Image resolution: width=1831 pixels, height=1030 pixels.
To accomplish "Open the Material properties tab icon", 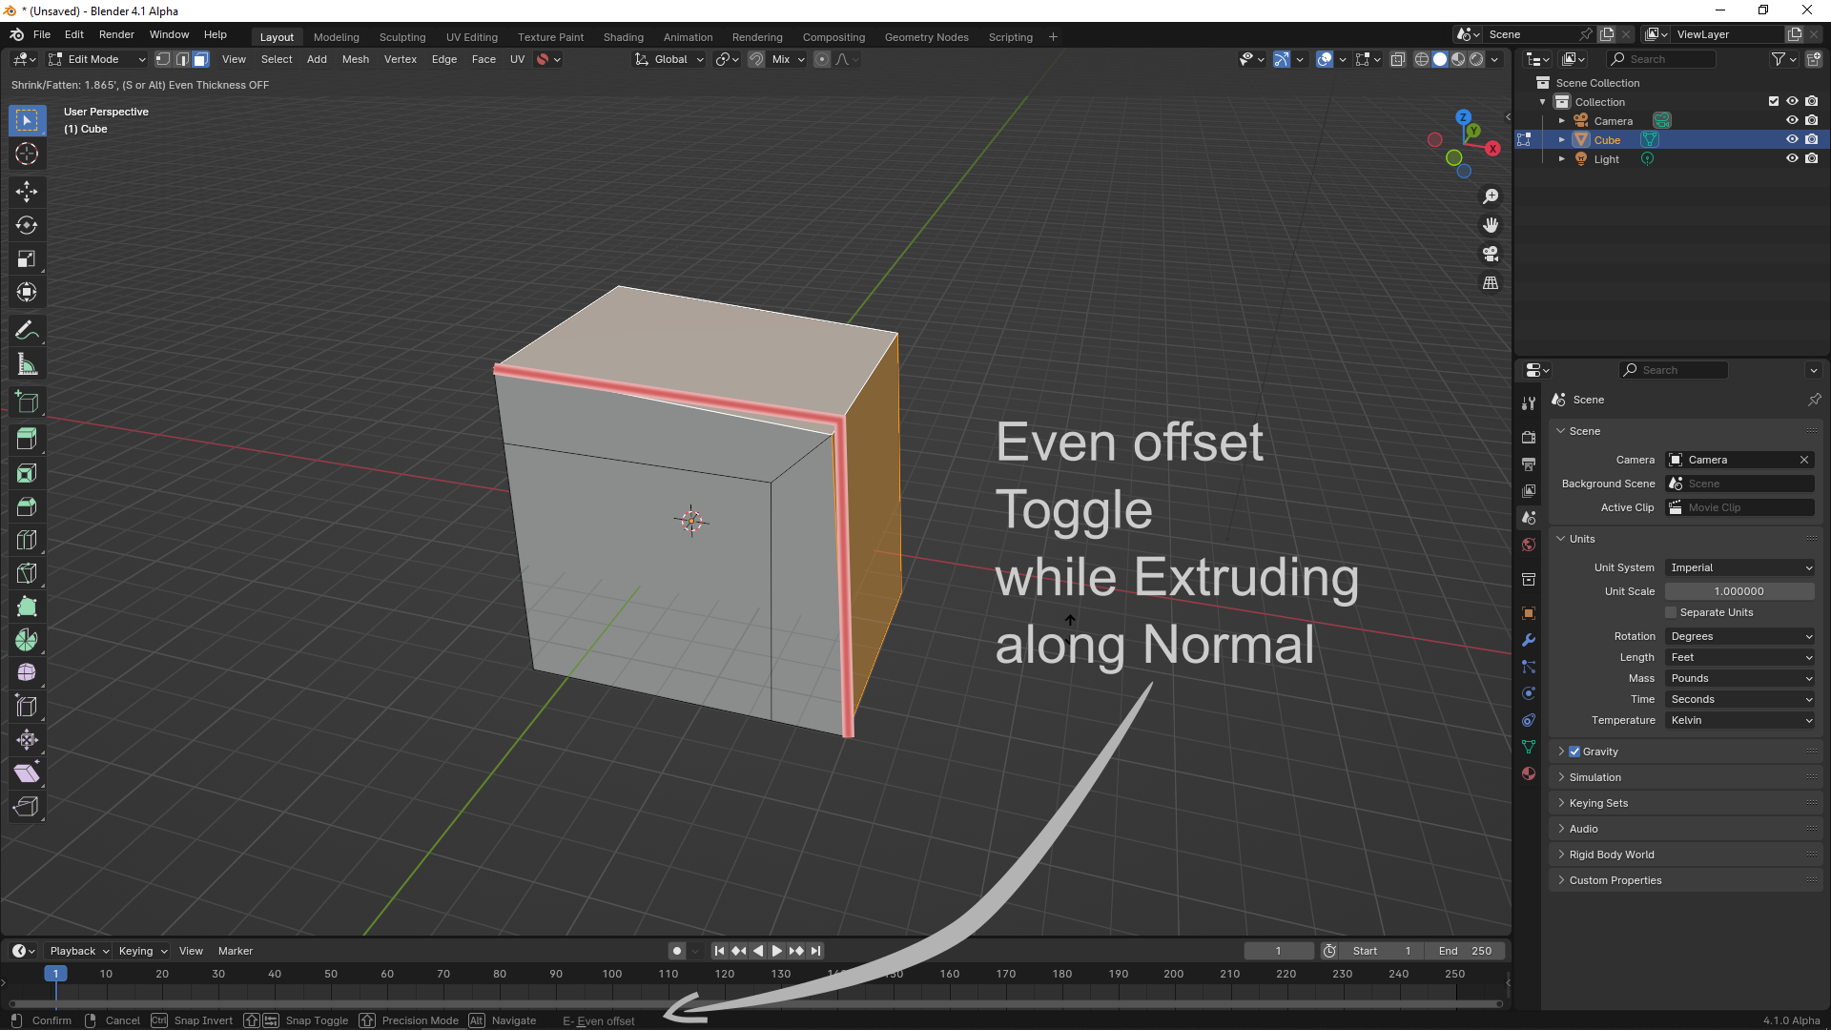I will [x=1529, y=773].
